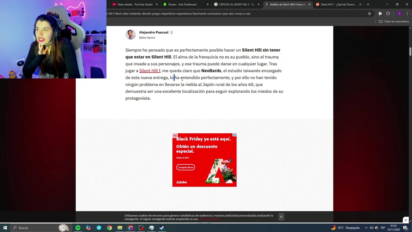The width and height of the screenshot is (412, 232).
Task: Open the weather widget showing 16°C Despejado
Action: tap(345, 228)
